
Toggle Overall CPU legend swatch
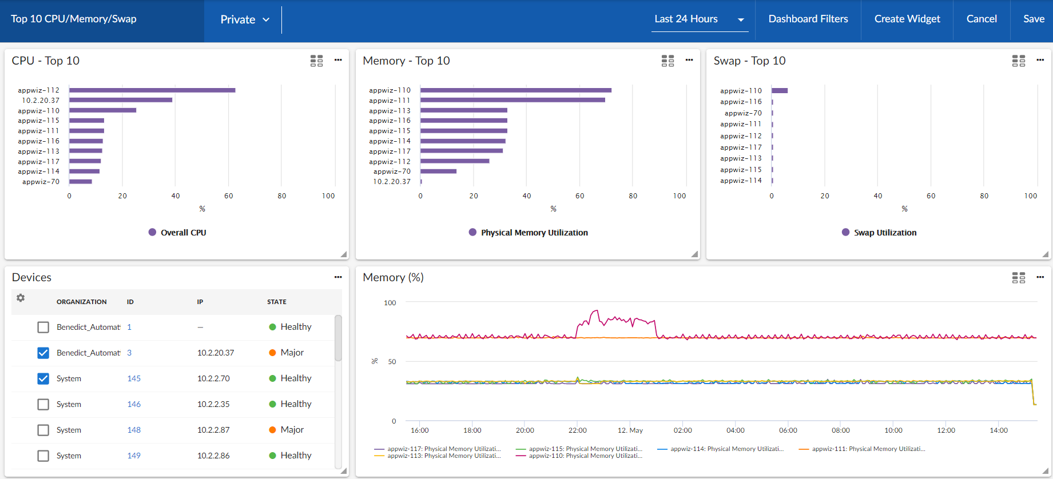(153, 232)
